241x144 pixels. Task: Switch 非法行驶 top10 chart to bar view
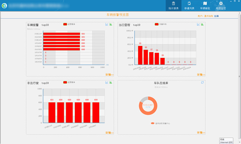[111, 82]
